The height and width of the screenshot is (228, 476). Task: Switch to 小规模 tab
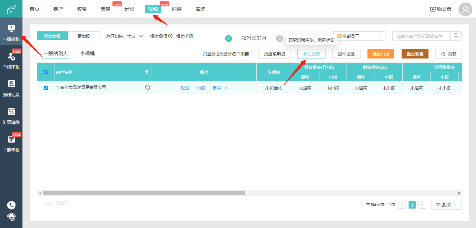tap(87, 54)
